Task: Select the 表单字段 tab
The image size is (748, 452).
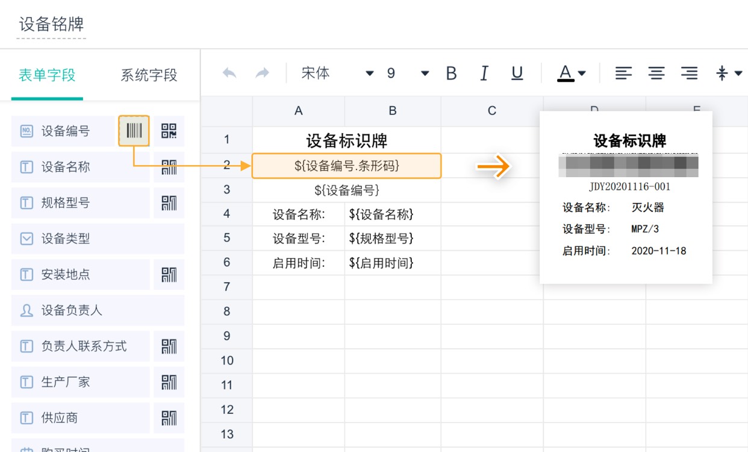Action: [47, 75]
